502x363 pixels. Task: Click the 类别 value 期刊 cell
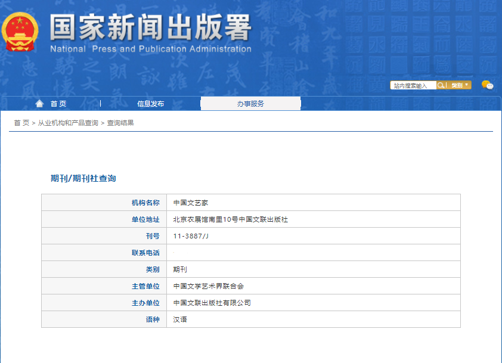point(180,269)
